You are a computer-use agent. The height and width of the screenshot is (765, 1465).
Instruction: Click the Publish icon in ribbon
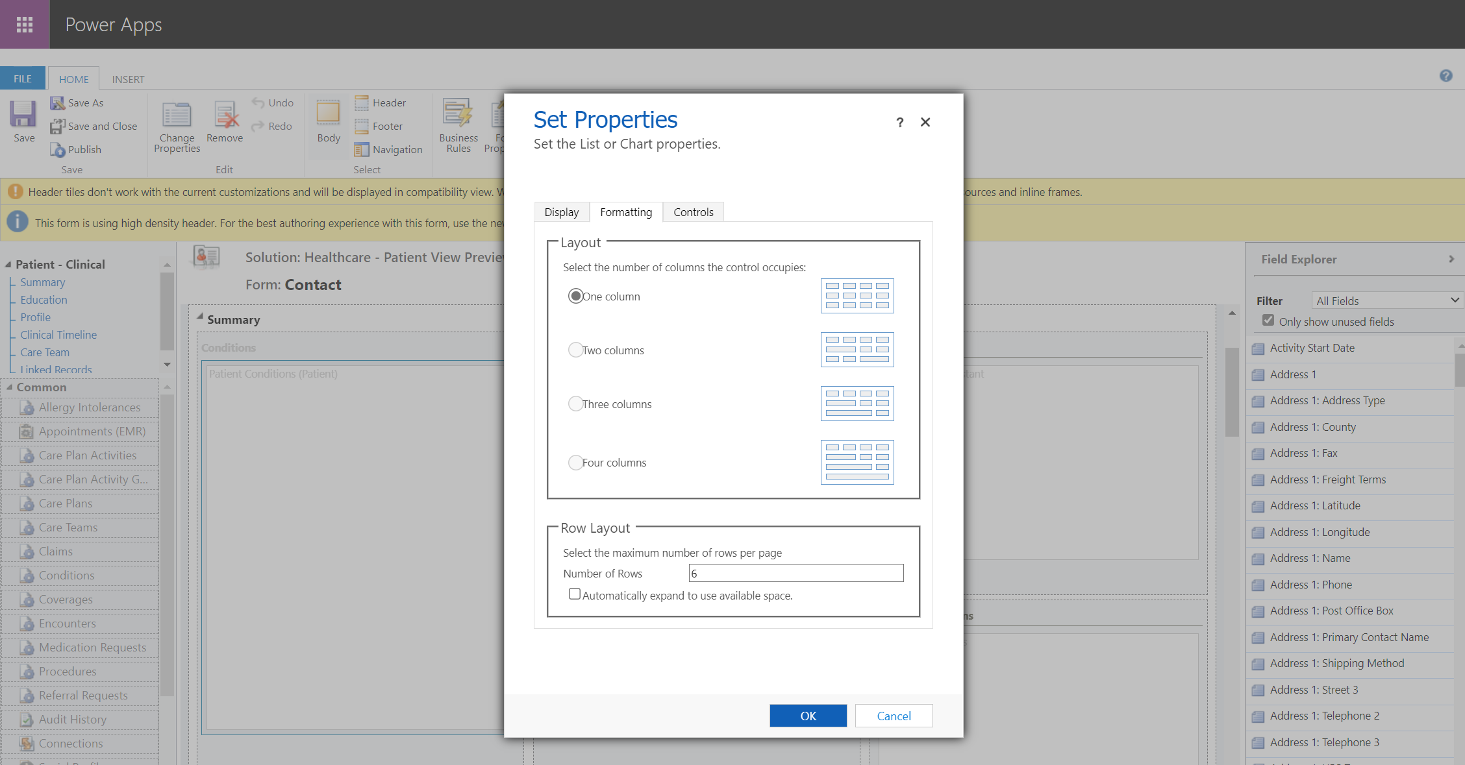(58, 150)
